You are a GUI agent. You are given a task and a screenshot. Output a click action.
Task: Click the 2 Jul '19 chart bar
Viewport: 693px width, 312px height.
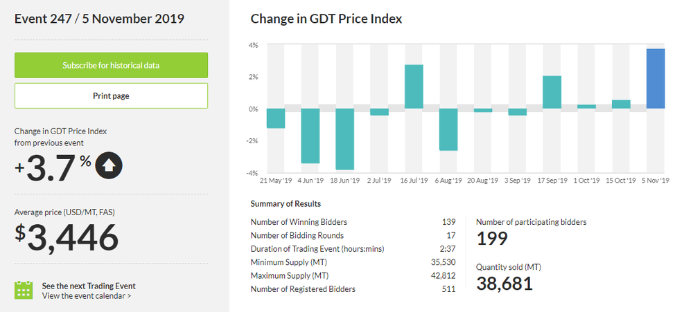coord(379,112)
